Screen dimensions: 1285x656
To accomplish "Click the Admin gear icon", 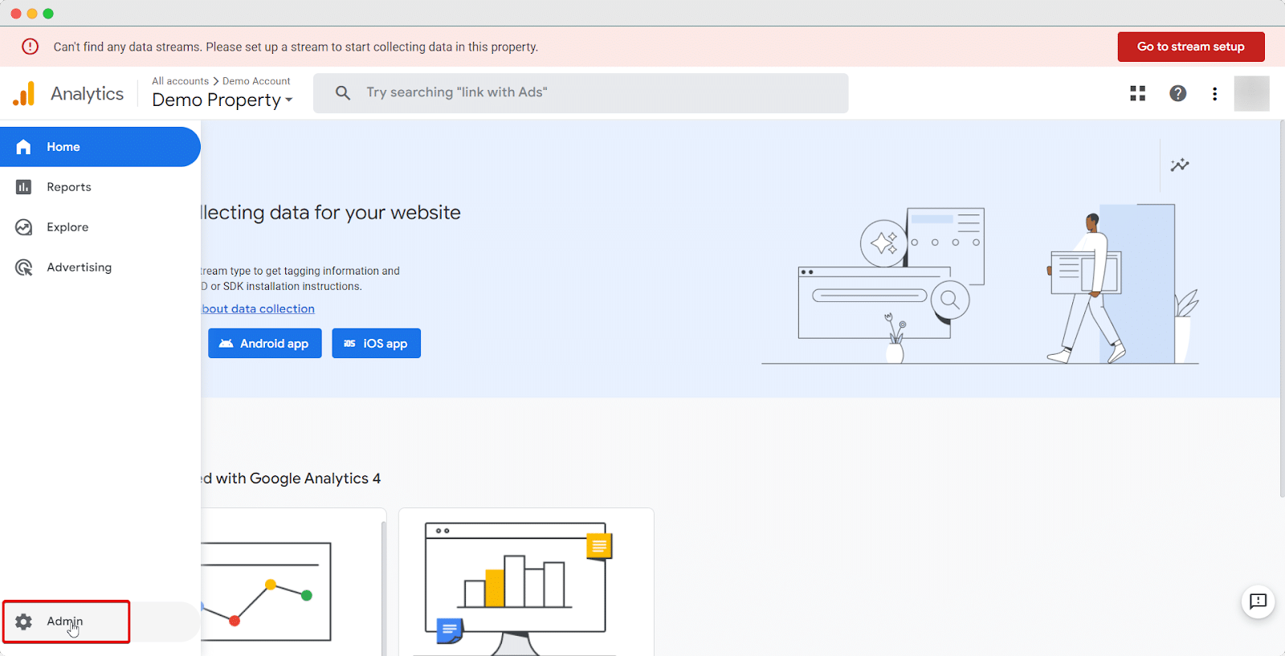I will pos(24,621).
